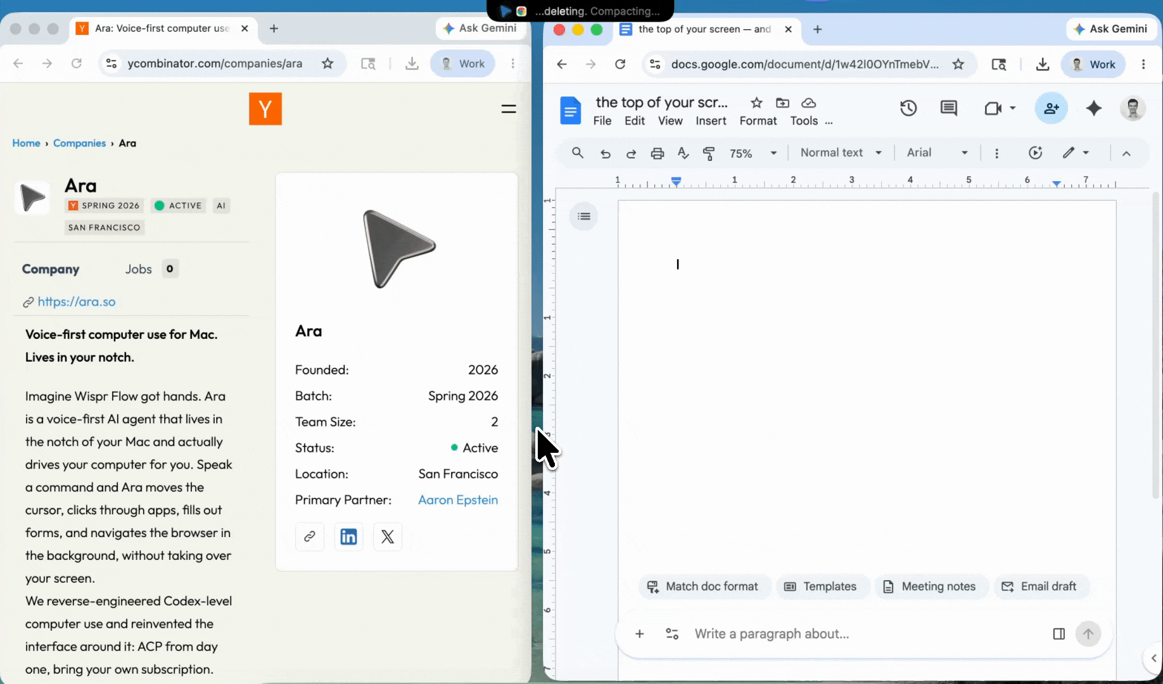Expand the Docs side panel arrow
1163x684 pixels.
coord(1153,659)
